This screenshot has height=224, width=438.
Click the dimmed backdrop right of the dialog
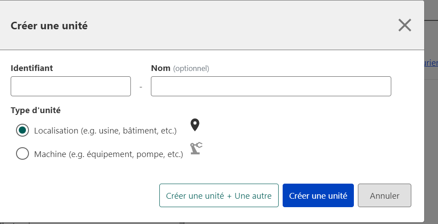pyautogui.click(x=431, y=133)
